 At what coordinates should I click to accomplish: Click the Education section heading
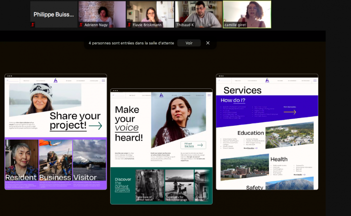pos(251,133)
